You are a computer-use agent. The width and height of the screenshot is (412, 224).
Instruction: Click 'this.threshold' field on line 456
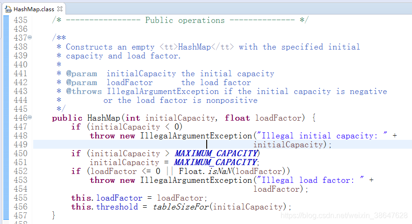click(x=105, y=207)
